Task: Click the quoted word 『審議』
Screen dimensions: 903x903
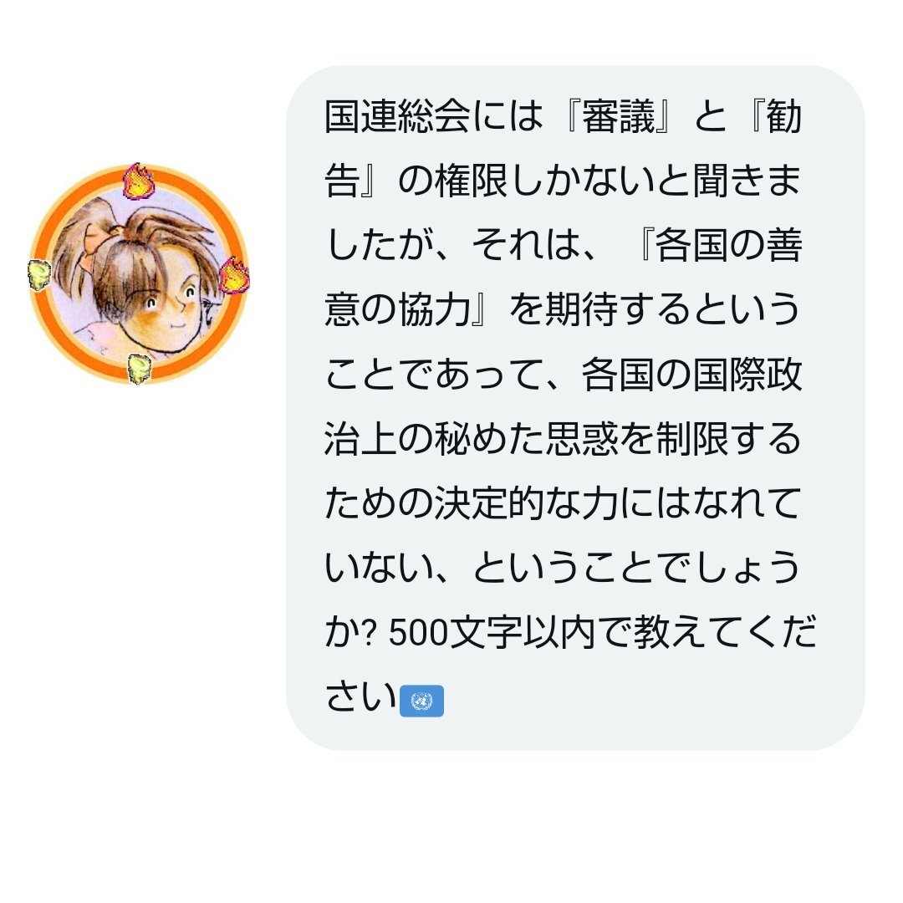Action: pos(618,116)
